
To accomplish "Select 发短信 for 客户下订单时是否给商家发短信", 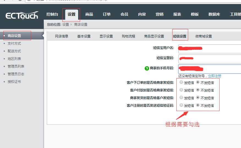I will pyautogui.click(x=181, y=82).
